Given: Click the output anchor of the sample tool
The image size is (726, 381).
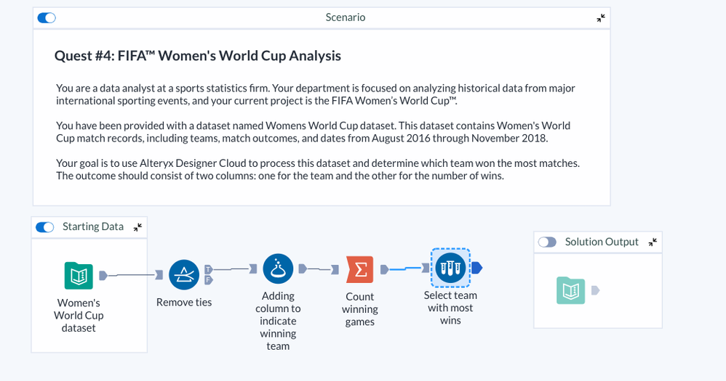Looking at the screenshot, I should [476, 269].
